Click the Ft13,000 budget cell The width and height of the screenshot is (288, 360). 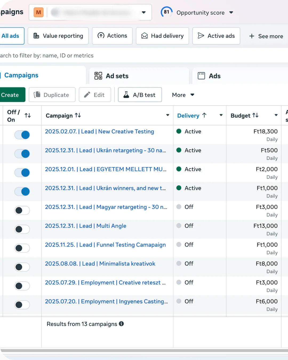click(254, 229)
